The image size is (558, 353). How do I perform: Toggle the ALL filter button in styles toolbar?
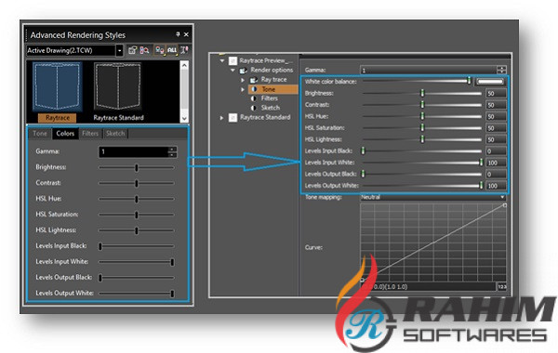pos(172,50)
